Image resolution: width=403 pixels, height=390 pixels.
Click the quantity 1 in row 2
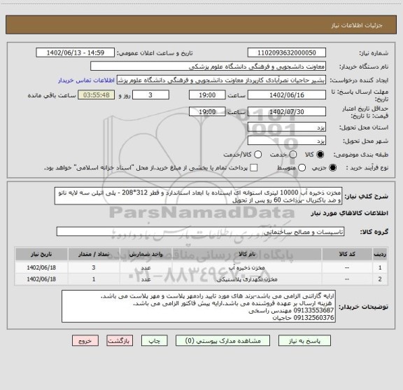point(94,279)
